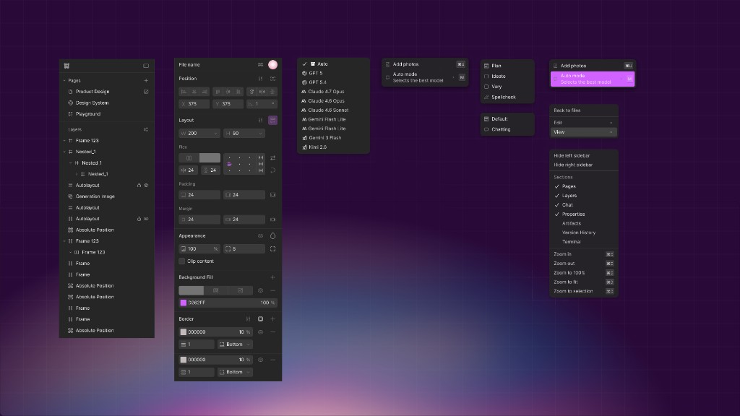The height and width of the screenshot is (416, 740).
Task: Click the corner radius 8 field
Action: (244, 248)
